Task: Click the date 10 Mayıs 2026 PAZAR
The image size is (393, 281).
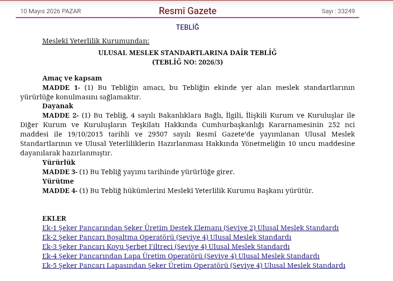Action: coord(51,11)
